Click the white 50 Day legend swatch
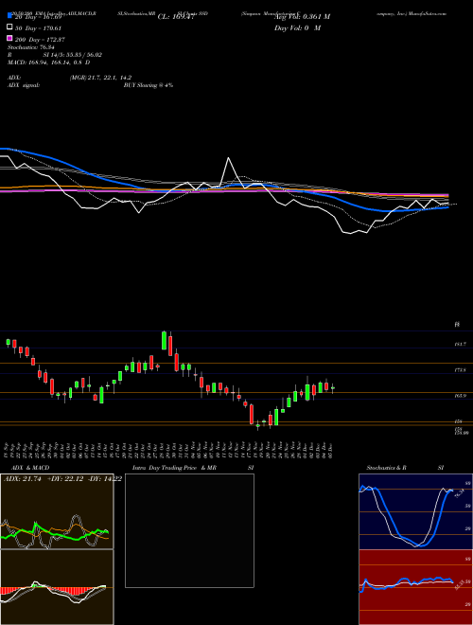This screenshot has height=625, width=473. coord(9,27)
